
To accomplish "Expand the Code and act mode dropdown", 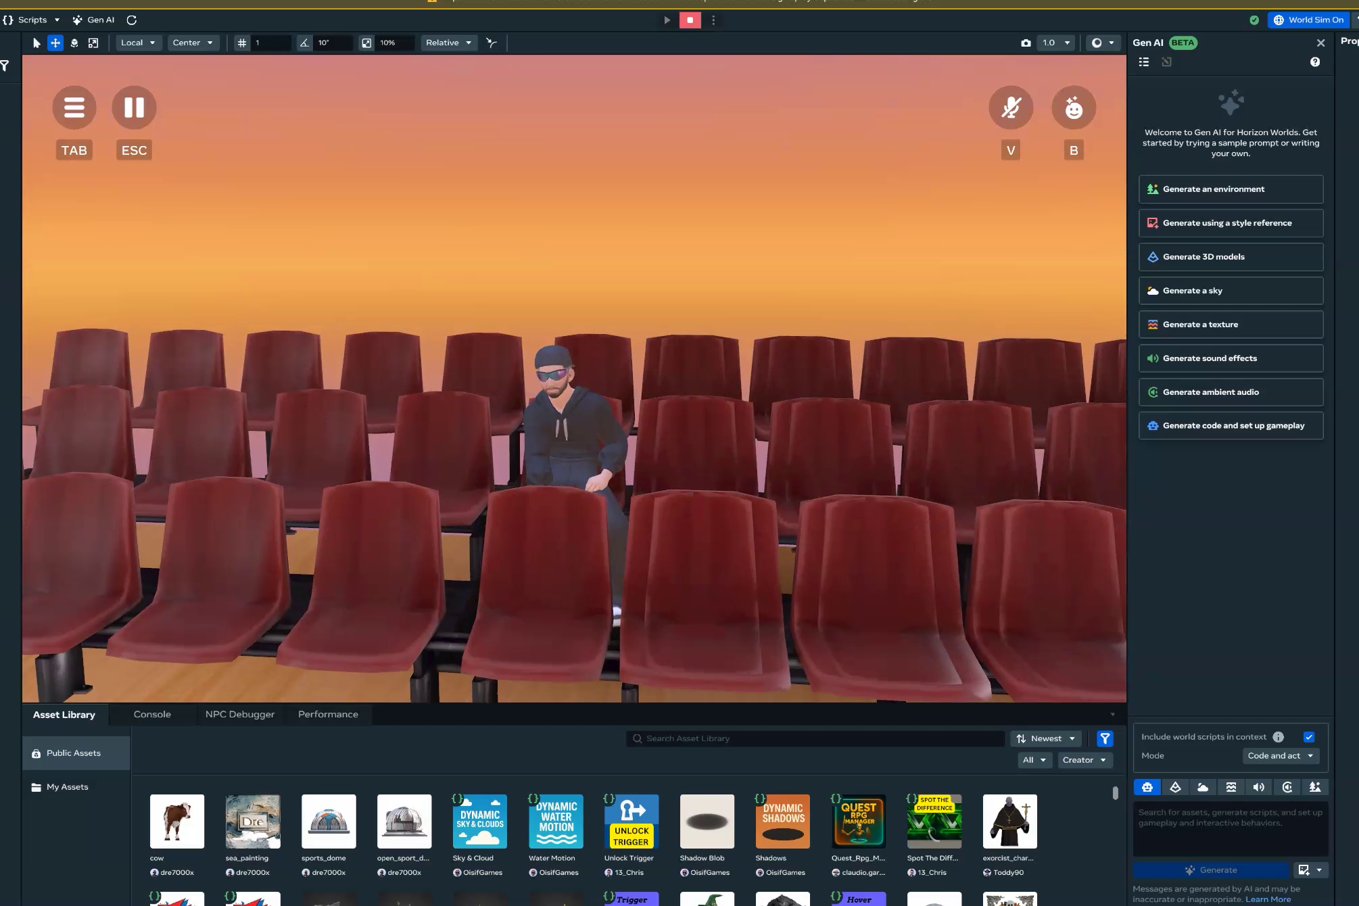I will coord(1281,756).
